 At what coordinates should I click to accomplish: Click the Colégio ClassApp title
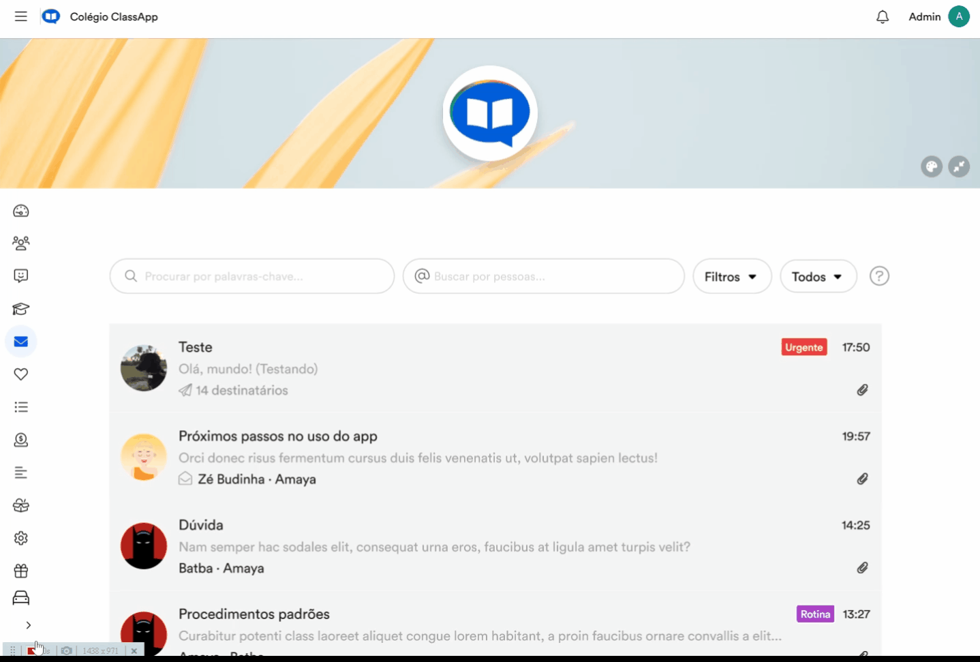pos(114,16)
